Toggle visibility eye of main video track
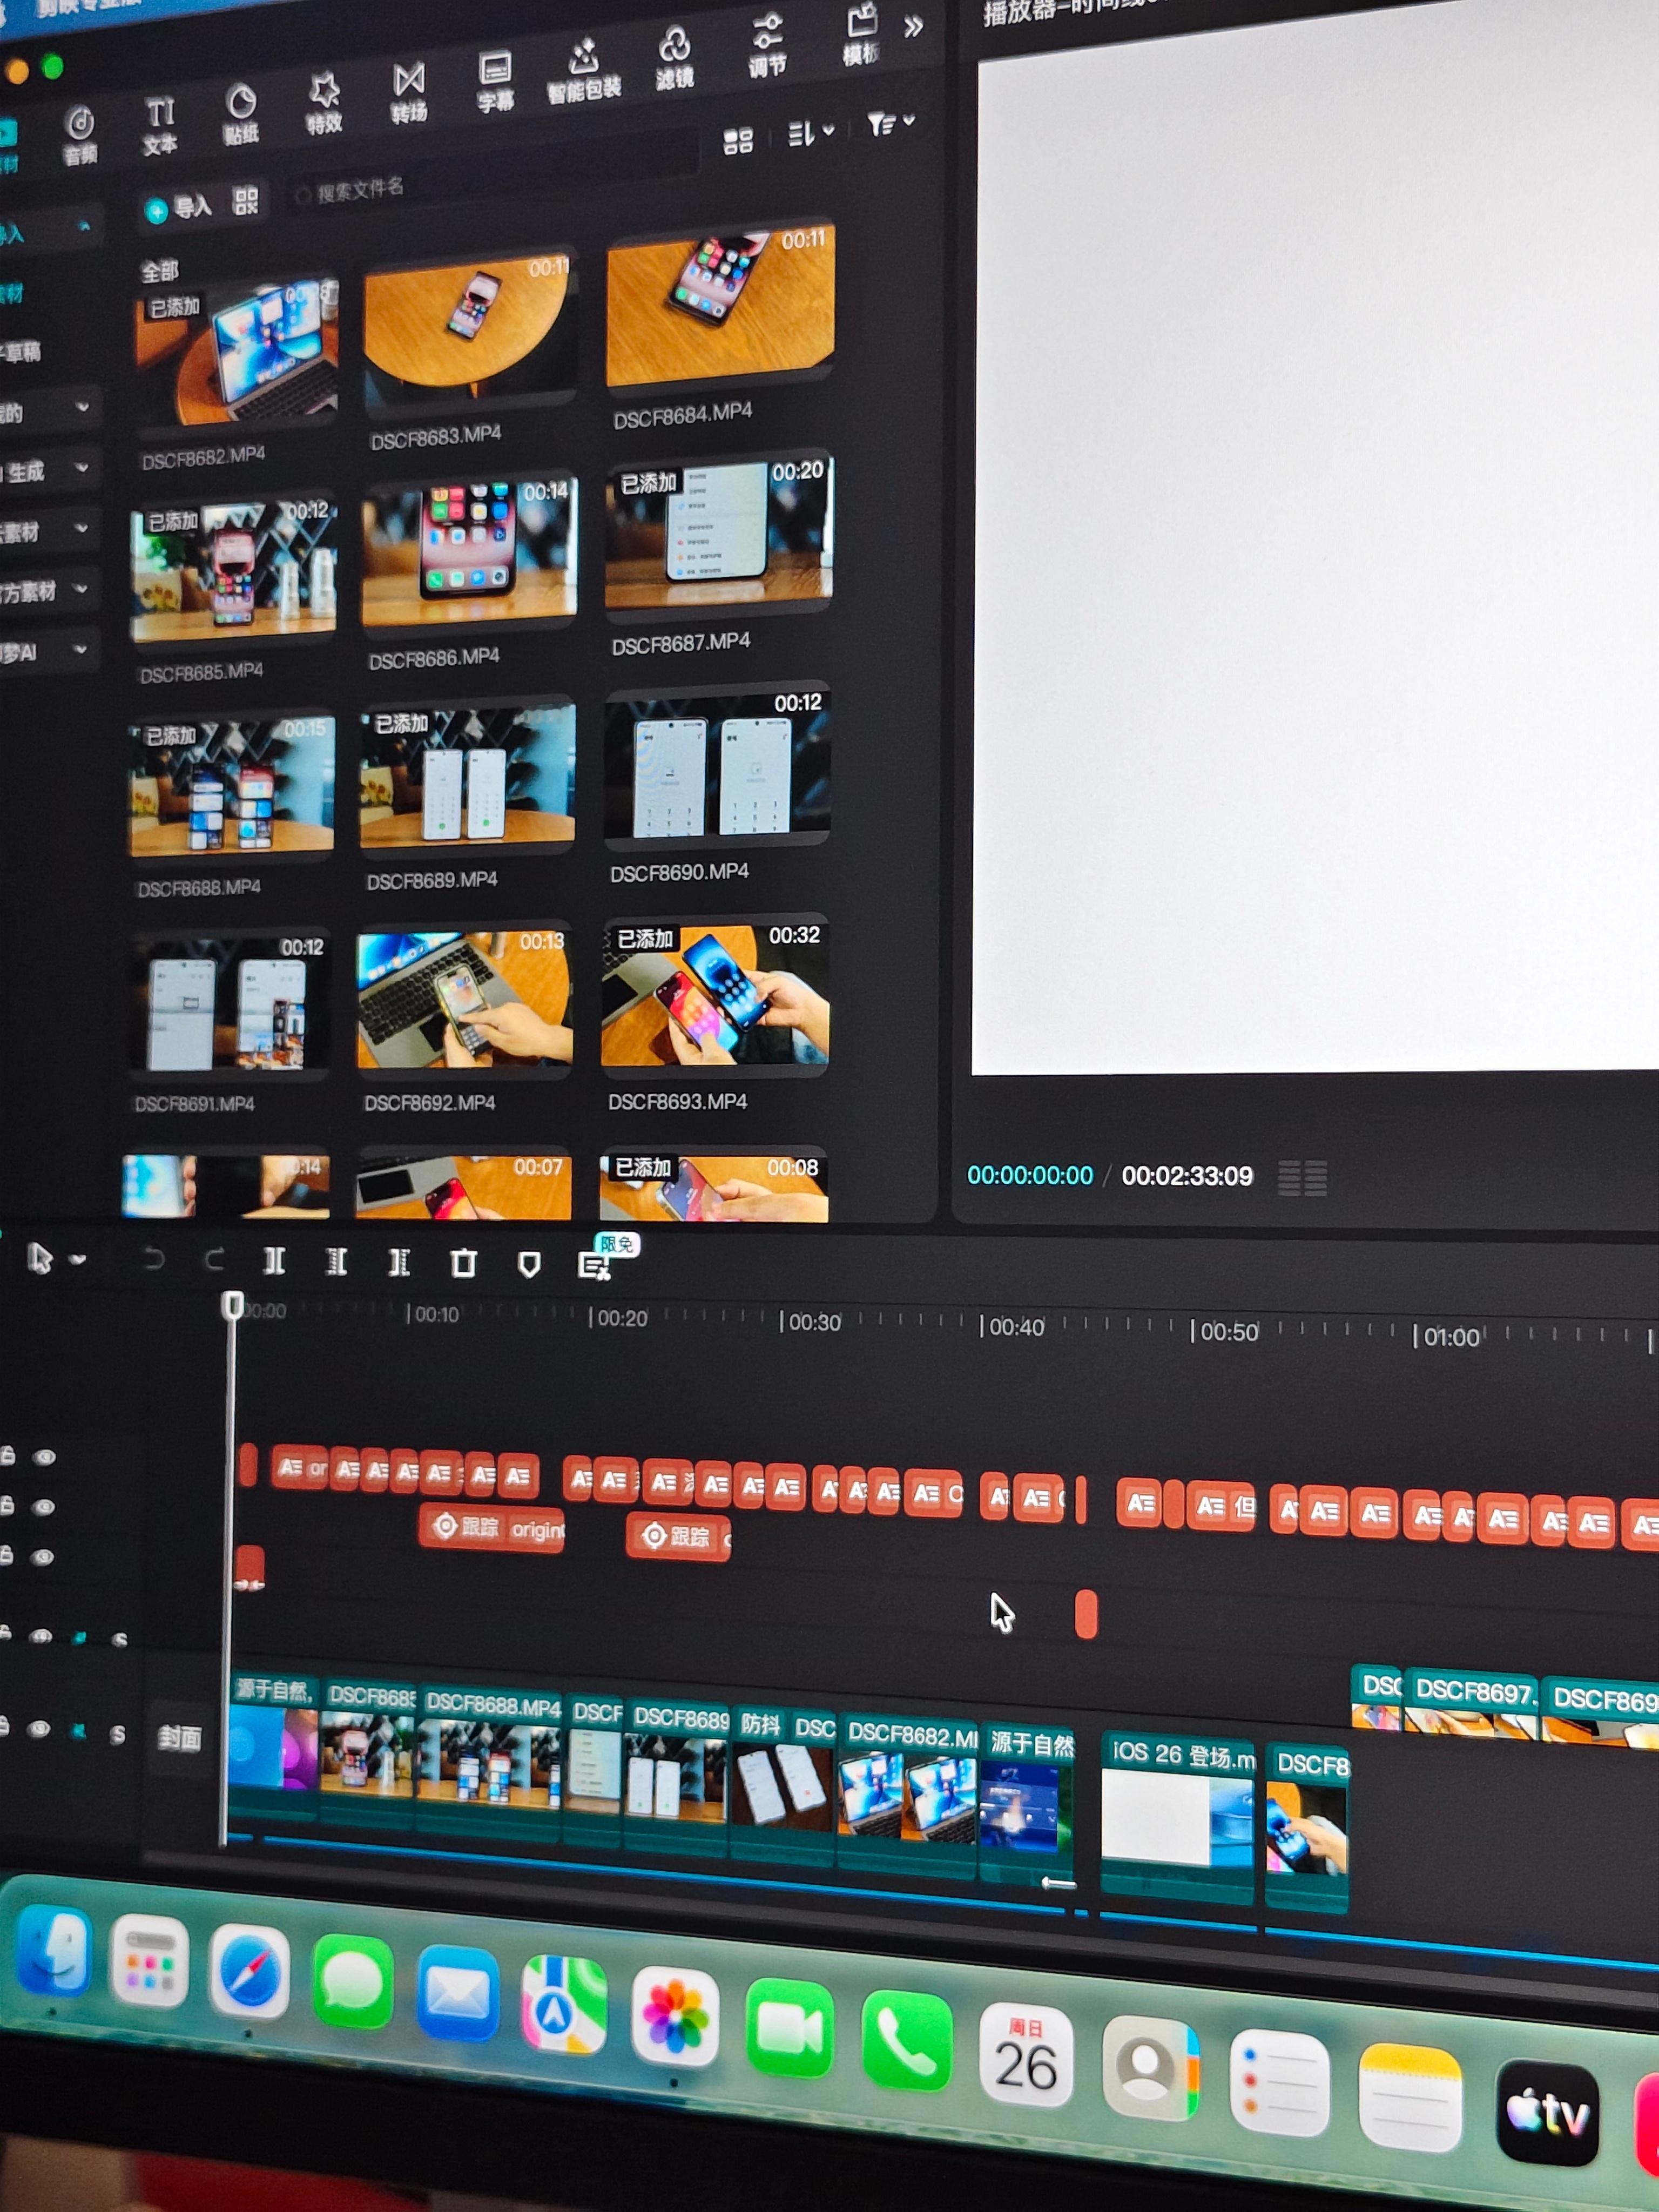 point(39,1729)
